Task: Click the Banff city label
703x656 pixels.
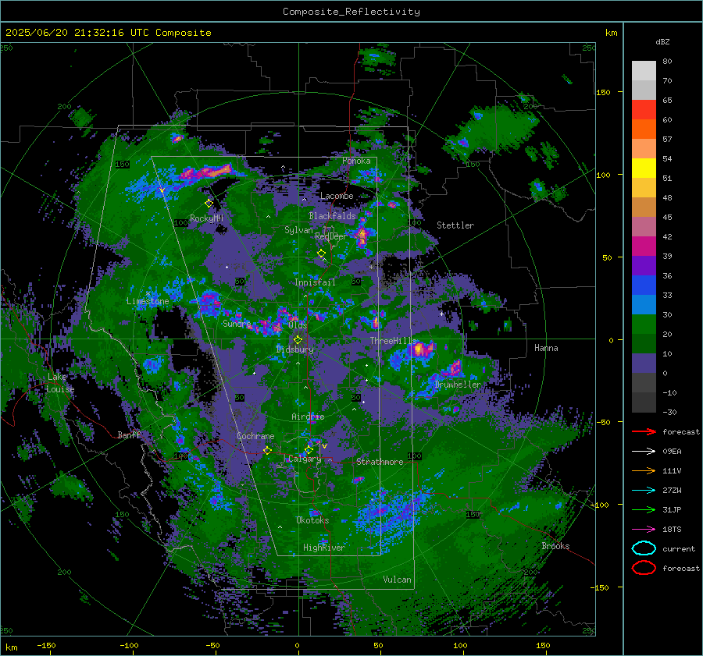Action: tap(129, 434)
